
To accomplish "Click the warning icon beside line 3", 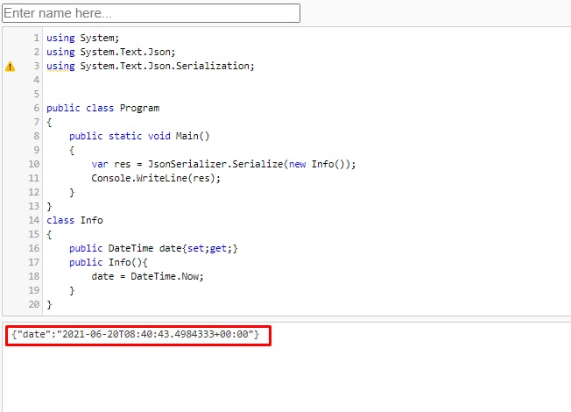I will pyautogui.click(x=11, y=67).
